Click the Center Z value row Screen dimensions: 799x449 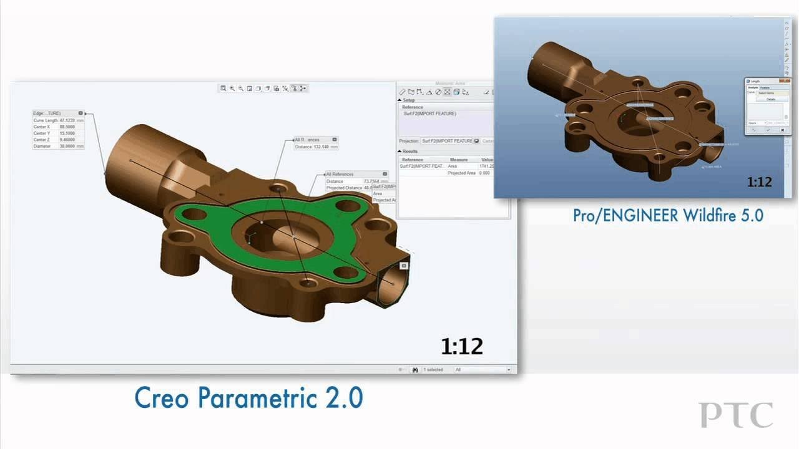click(58, 140)
